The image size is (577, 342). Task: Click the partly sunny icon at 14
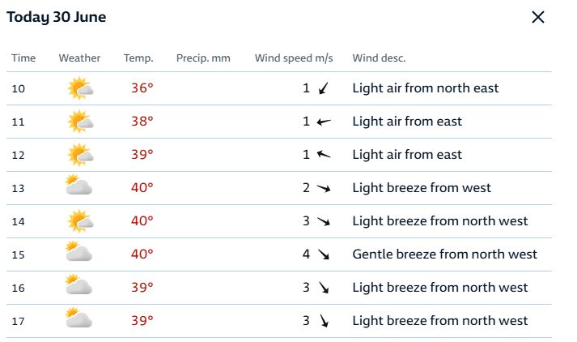click(x=80, y=221)
